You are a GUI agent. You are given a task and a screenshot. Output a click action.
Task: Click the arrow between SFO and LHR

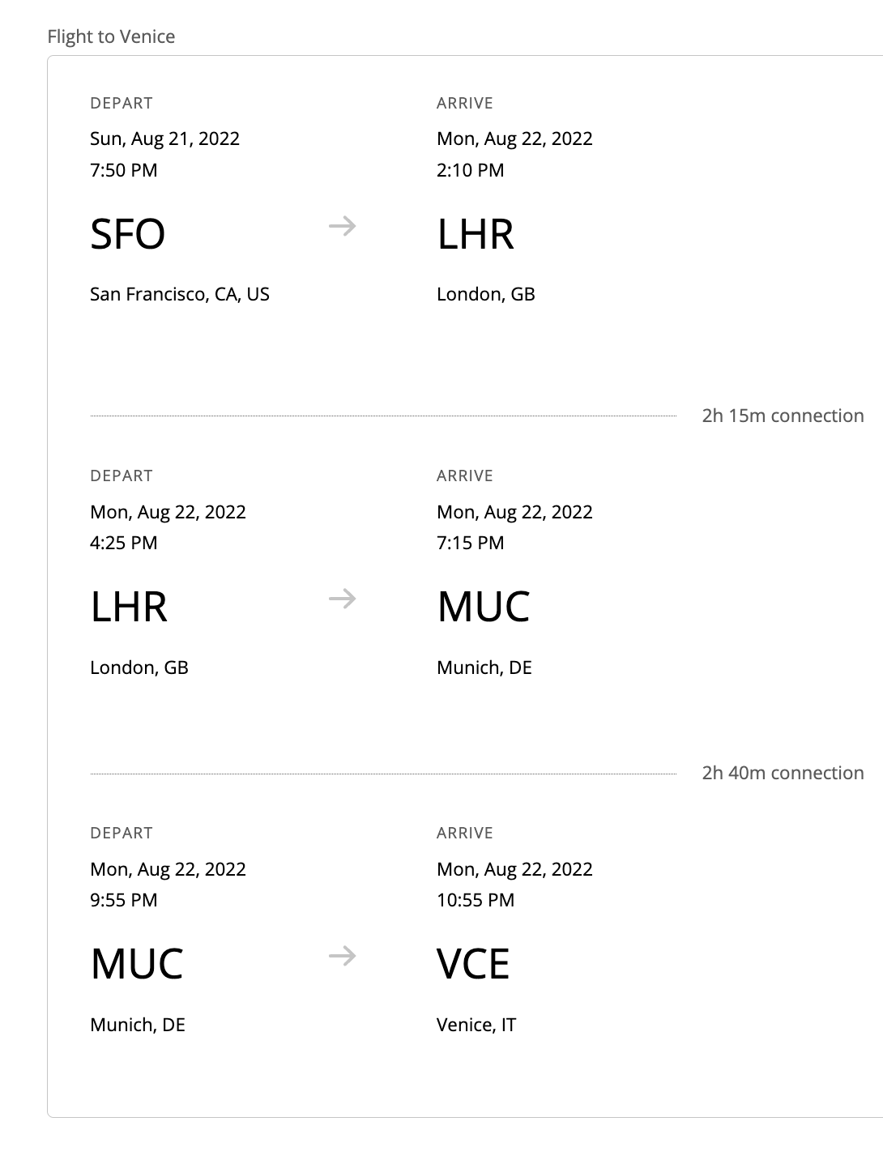pos(342,227)
